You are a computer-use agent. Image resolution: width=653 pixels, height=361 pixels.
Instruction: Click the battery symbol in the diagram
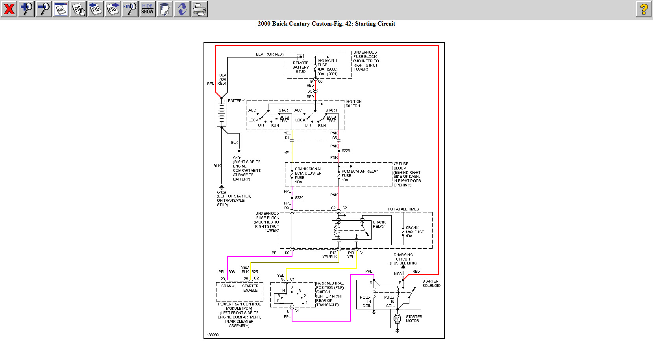[x=222, y=113]
